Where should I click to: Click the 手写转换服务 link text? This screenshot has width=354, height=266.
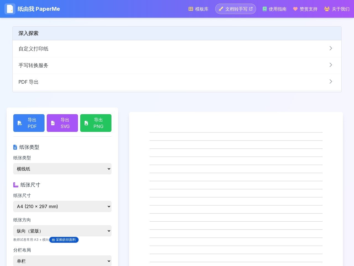pos(33,65)
